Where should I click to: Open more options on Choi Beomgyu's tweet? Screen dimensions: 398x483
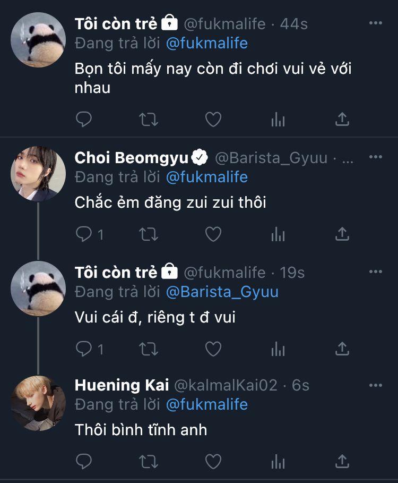click(375, 157)
